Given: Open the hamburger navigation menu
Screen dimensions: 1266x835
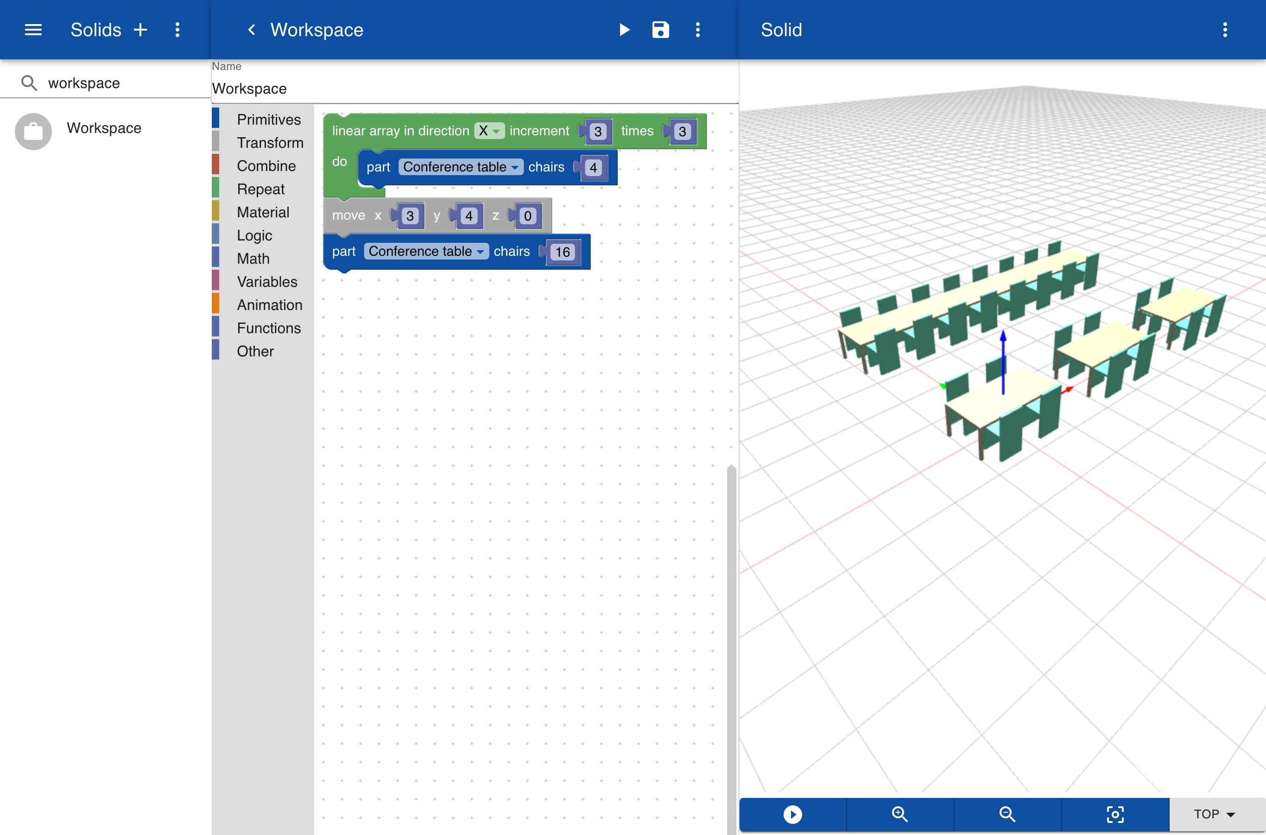Looking at the screenshot, I should click(33, 30).
